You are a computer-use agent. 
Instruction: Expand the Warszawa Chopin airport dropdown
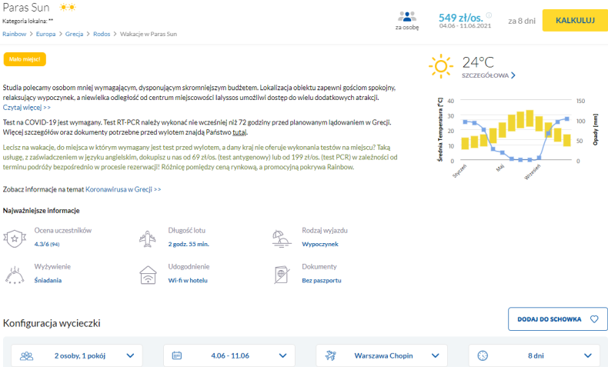tap(382, 355)
